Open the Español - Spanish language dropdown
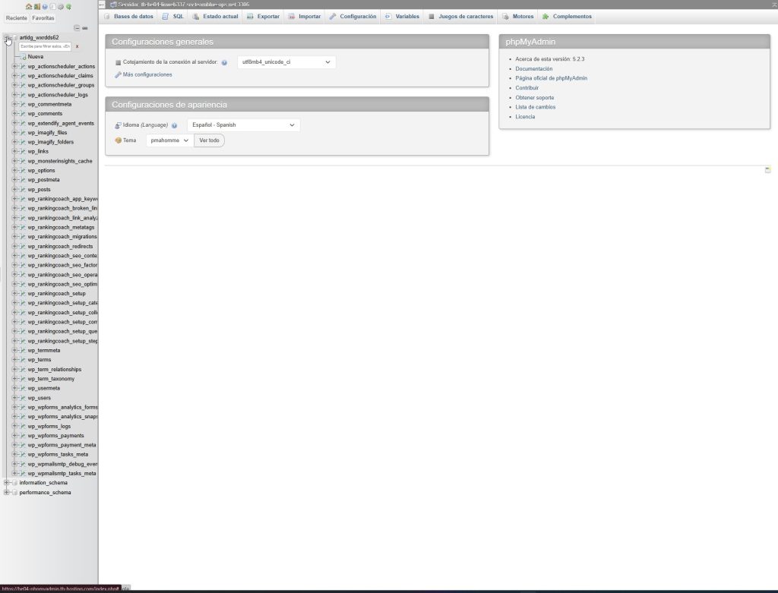Image resolution: width=778 pixels, height=593 pixels. pos(244,125)
